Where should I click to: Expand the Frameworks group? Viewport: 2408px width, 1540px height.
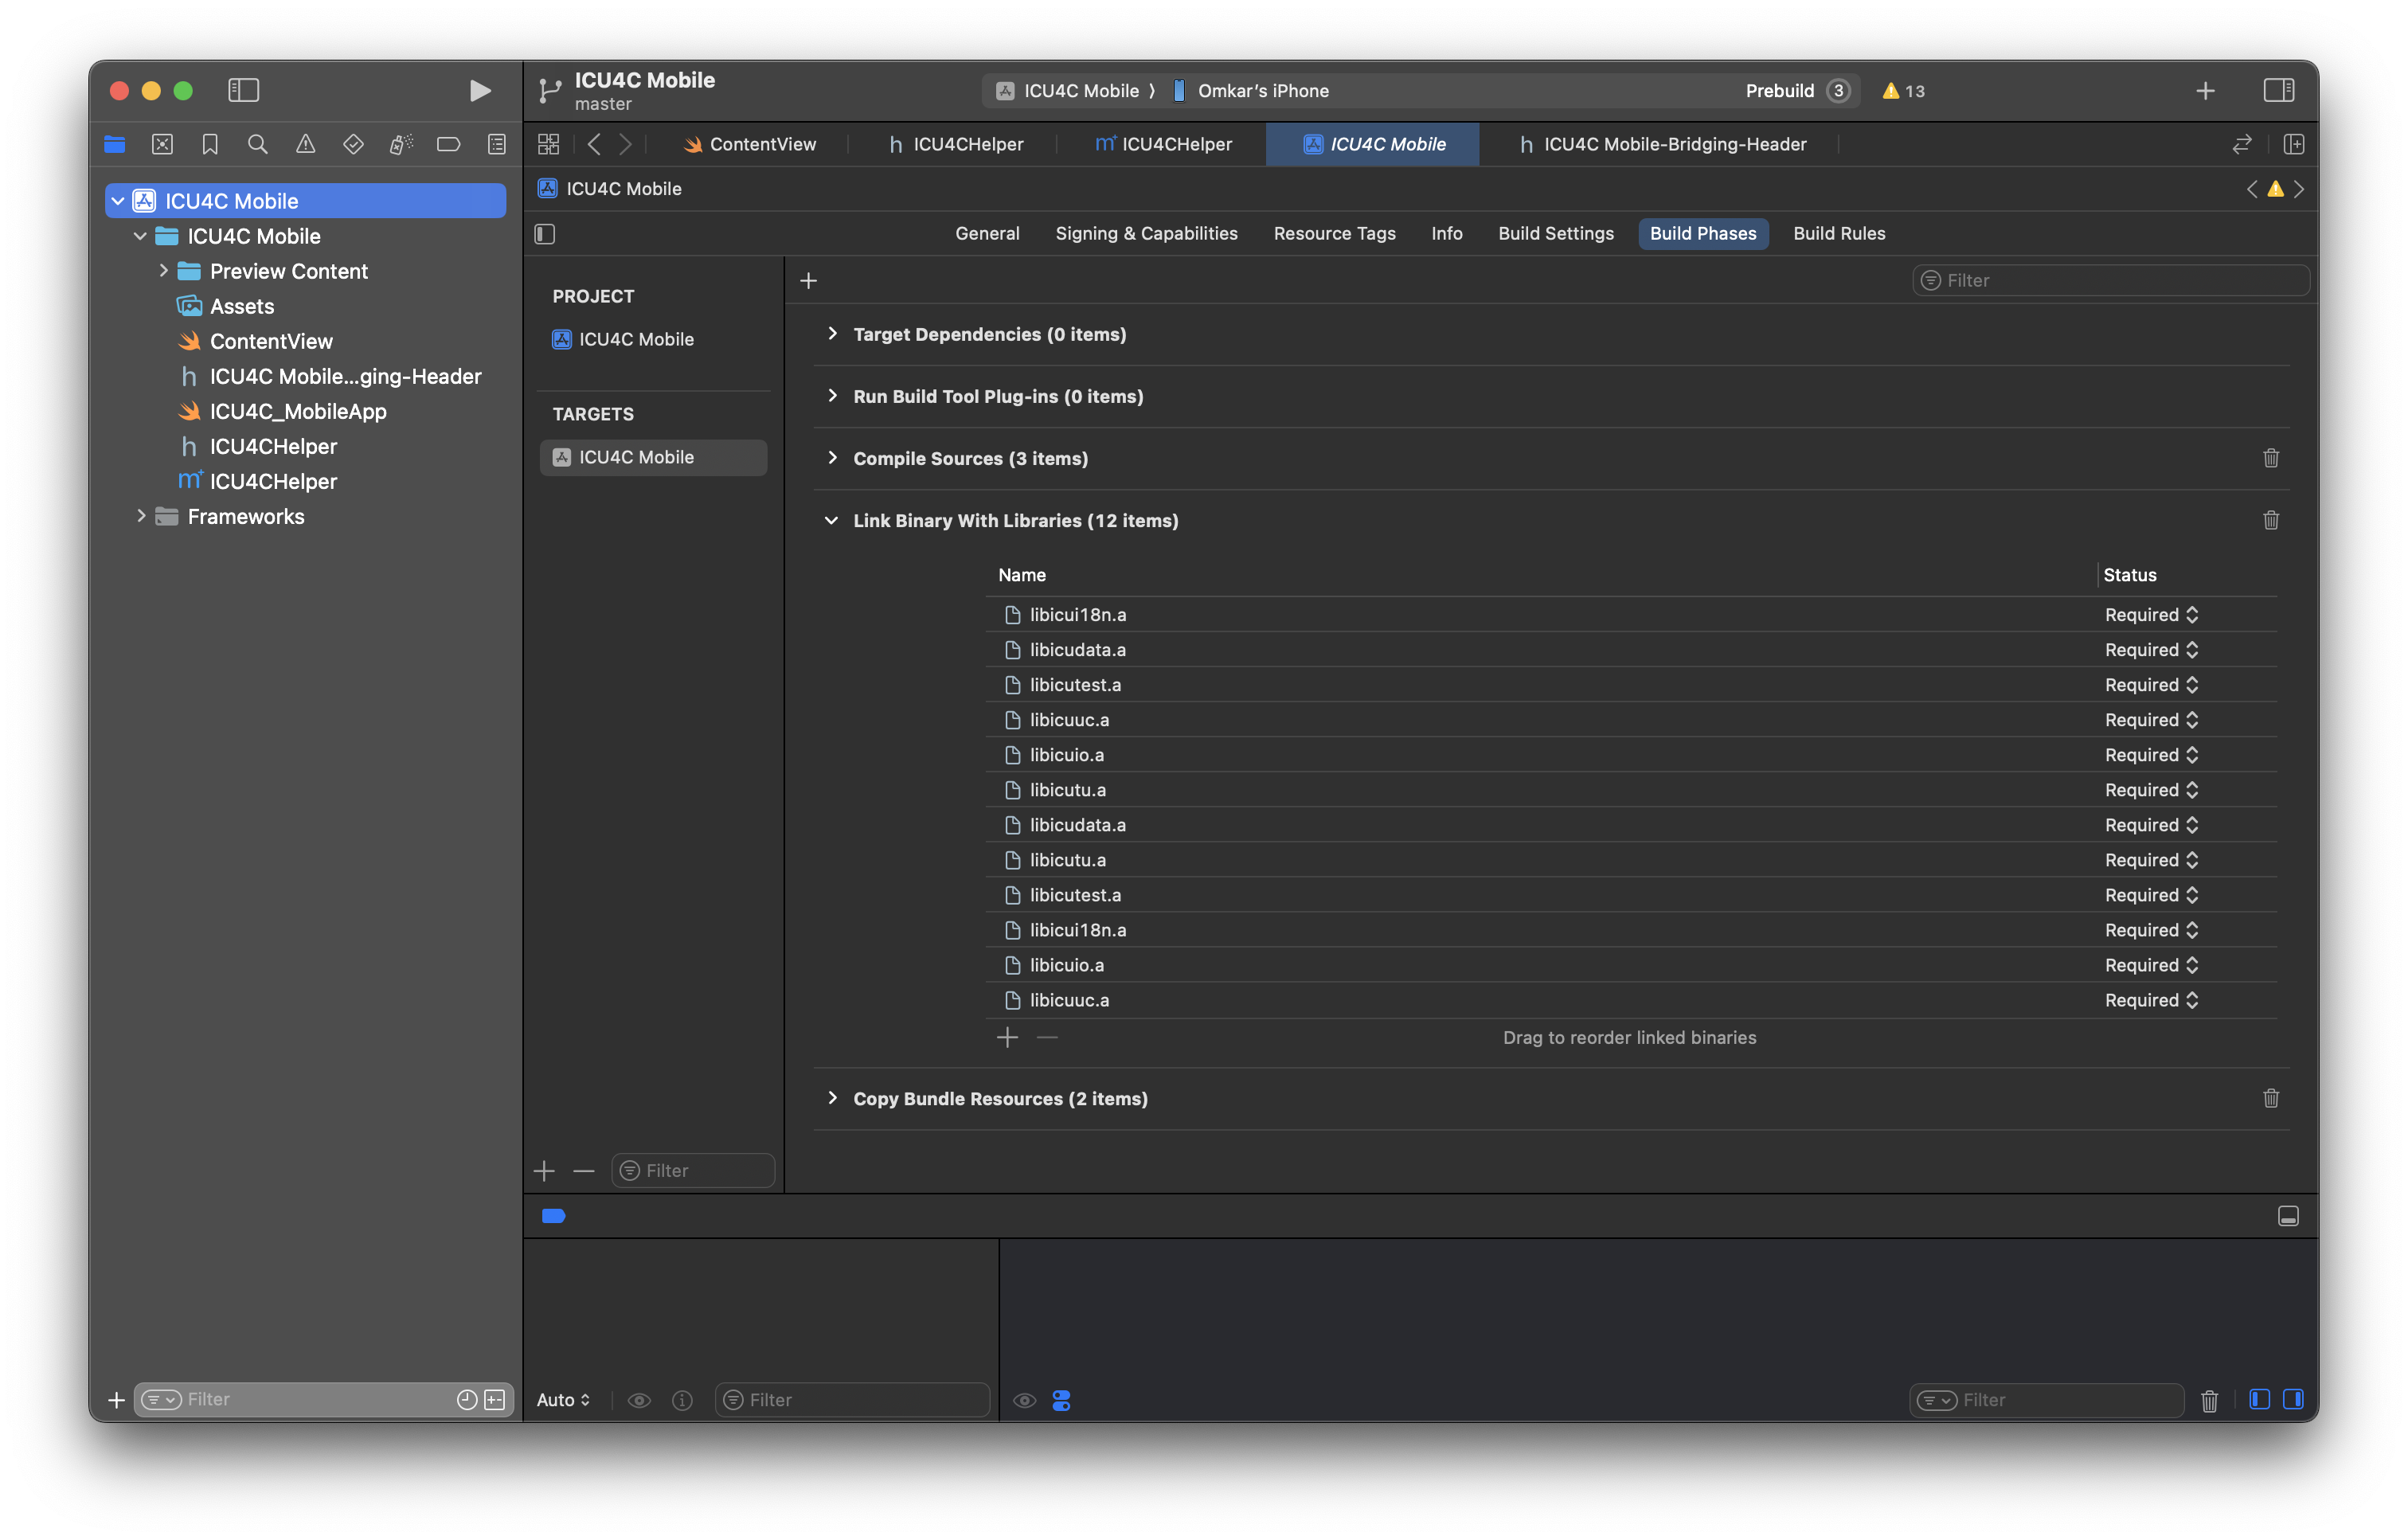click(141, 516)
